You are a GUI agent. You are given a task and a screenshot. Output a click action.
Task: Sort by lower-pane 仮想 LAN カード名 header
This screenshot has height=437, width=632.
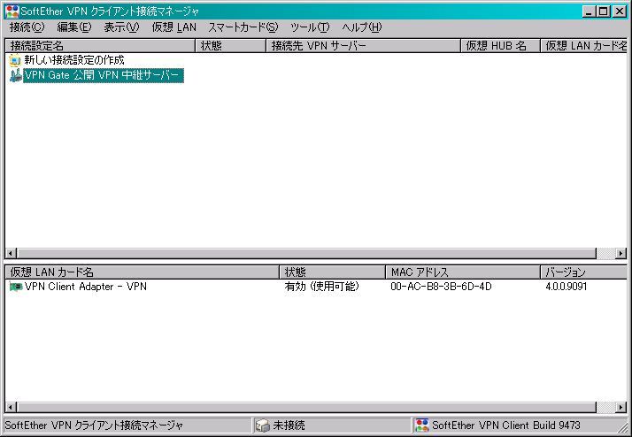click(142, 272)
